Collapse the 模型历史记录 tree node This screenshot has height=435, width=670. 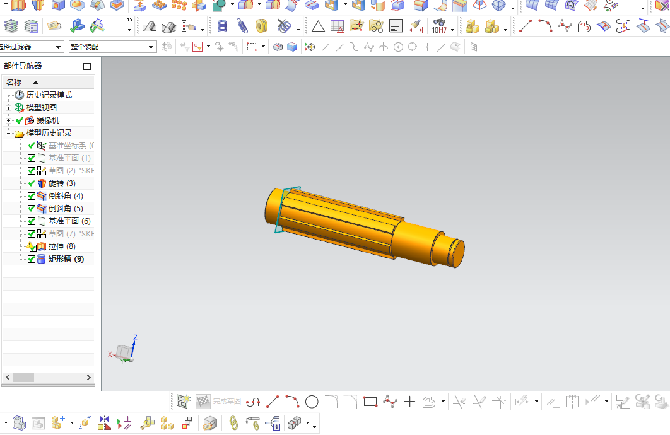tap(8, 134)
